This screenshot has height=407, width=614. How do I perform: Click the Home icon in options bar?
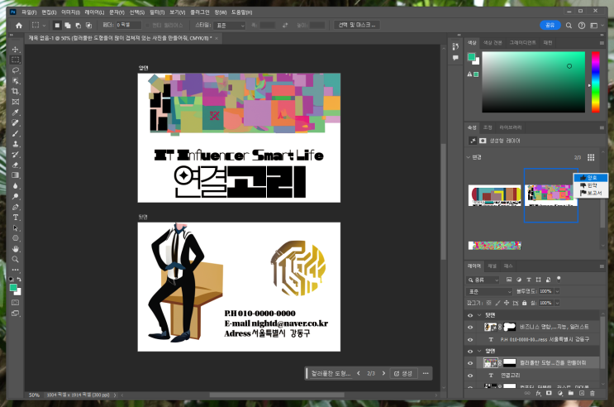(19, 26)
